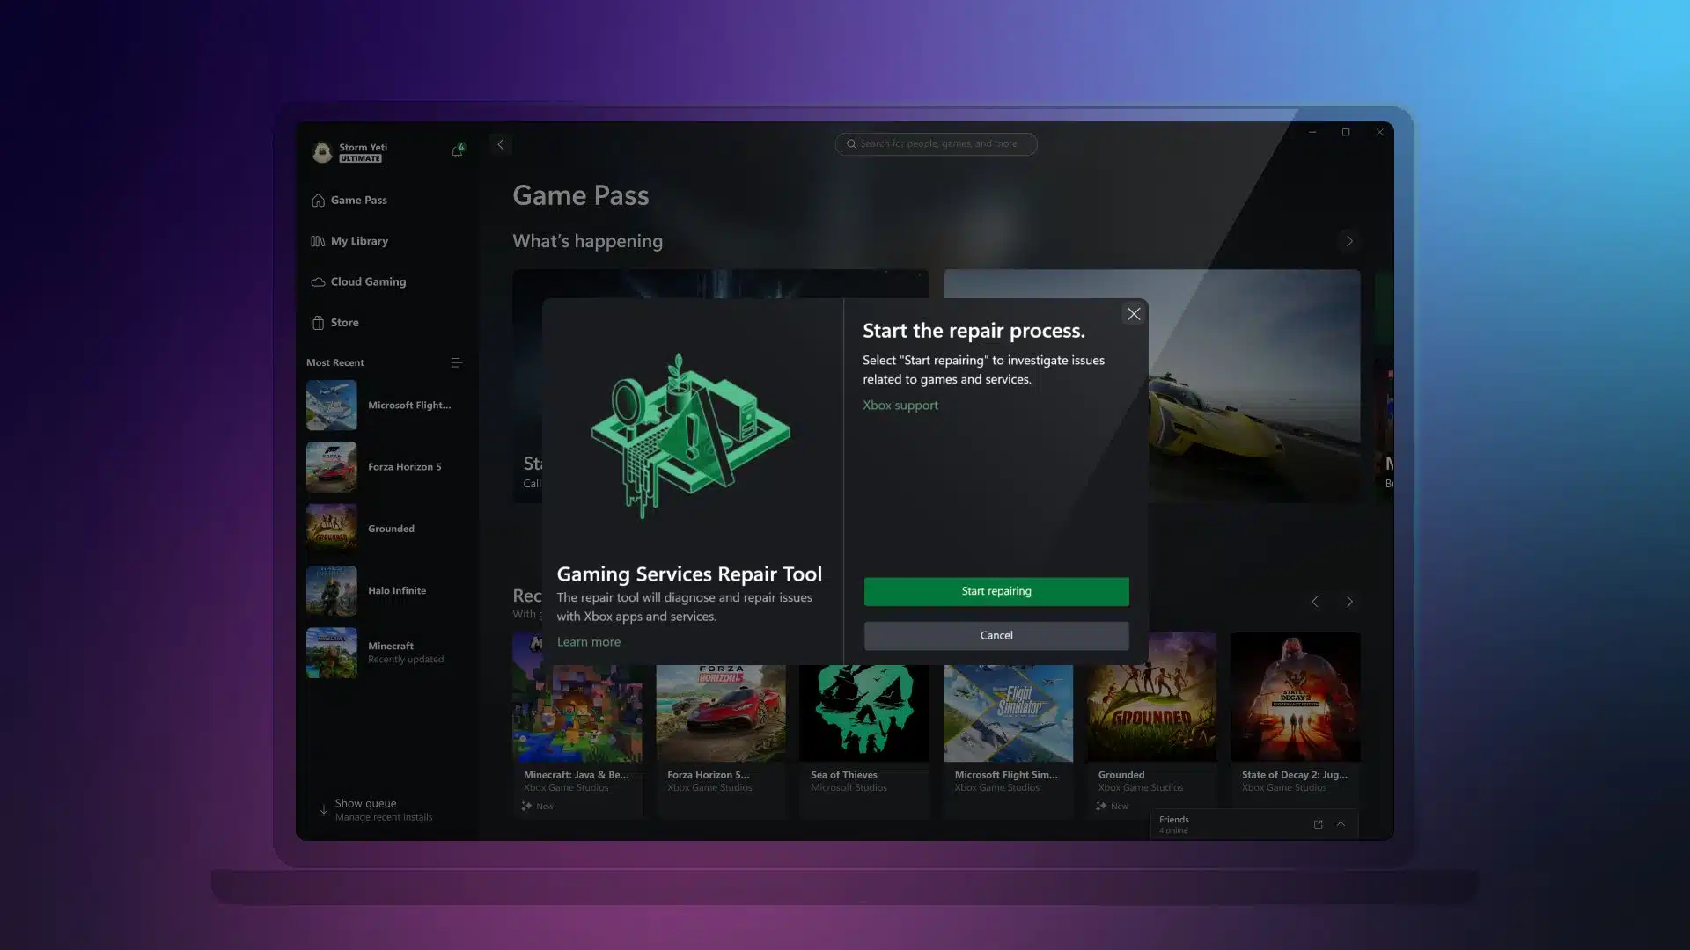Open the yellow car featured banner

tap(1254, 386)
